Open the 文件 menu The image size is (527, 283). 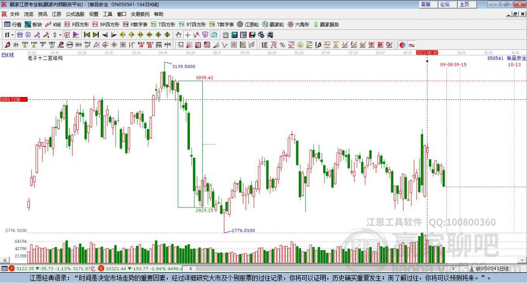pyautogui.click(x=14, y=14)
